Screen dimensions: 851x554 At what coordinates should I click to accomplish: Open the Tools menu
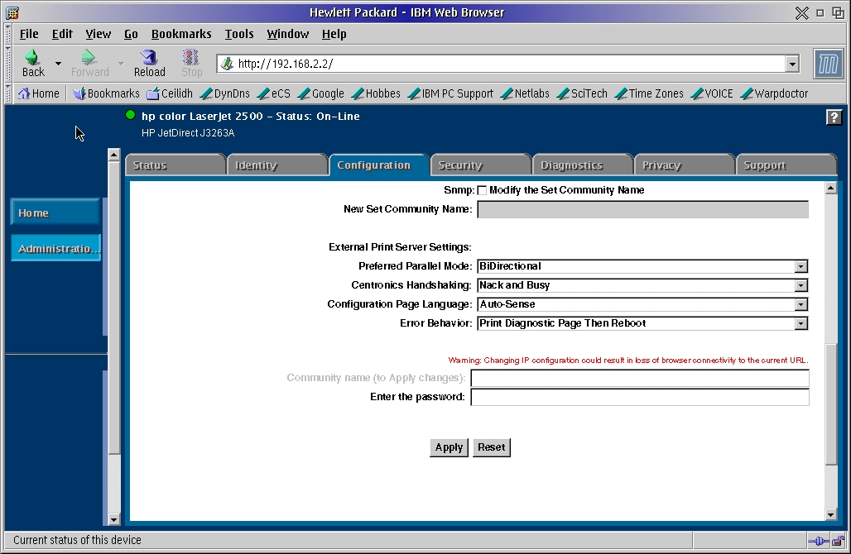point(239,34)
